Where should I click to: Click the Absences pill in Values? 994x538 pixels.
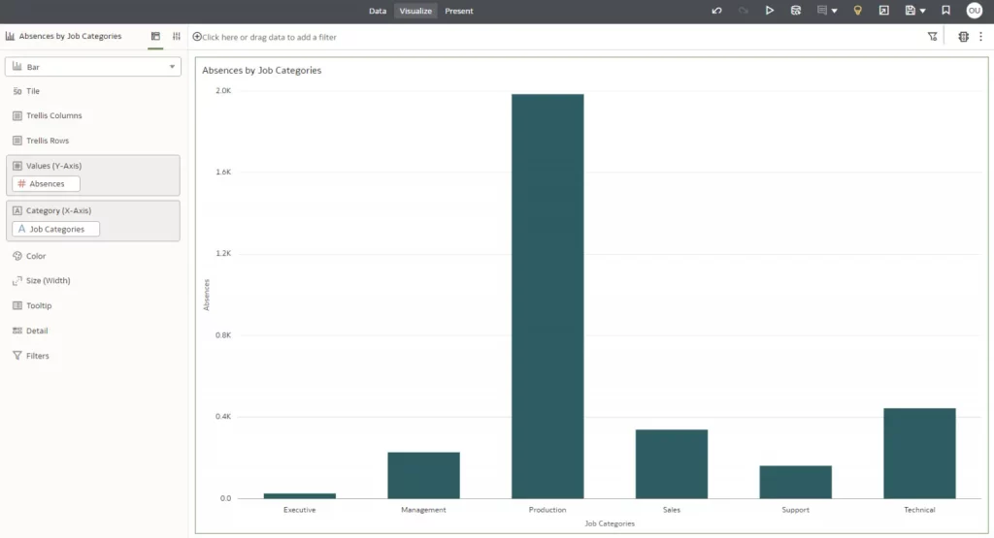coord(47,183)
